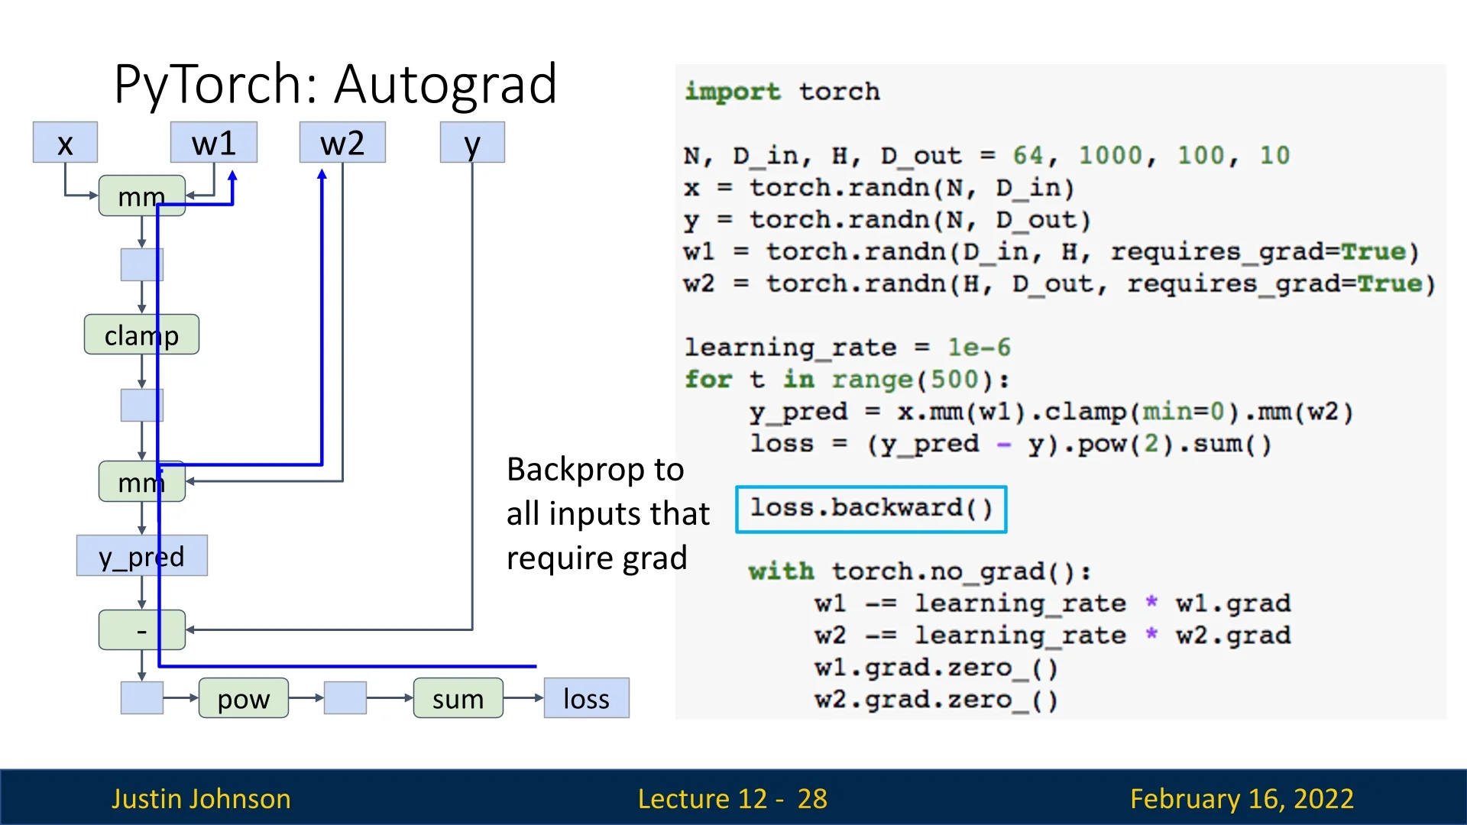Select the w2 weight node

click(342, 143)
